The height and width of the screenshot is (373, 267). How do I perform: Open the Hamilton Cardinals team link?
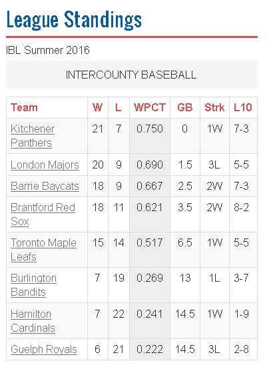click(33, 321)
